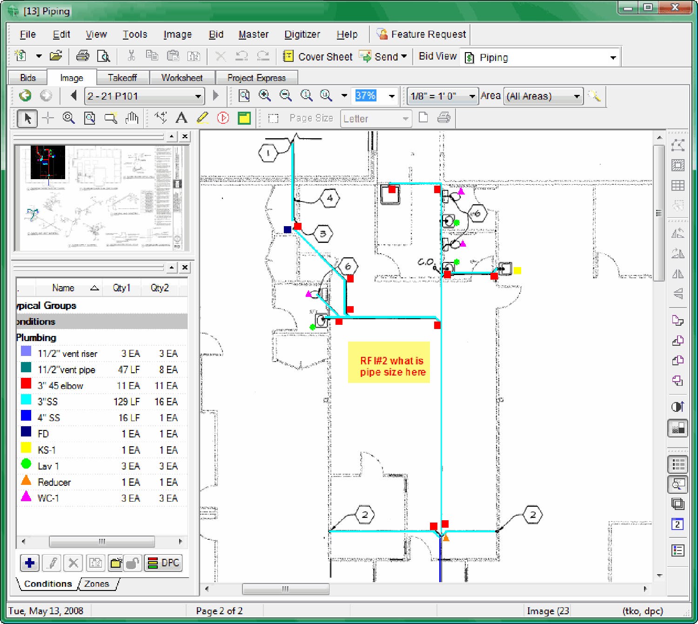The width and height of the screenshot is (698, 624).
Task: Toggle the marquee selection box tool
Action: (x=274, y=118)
